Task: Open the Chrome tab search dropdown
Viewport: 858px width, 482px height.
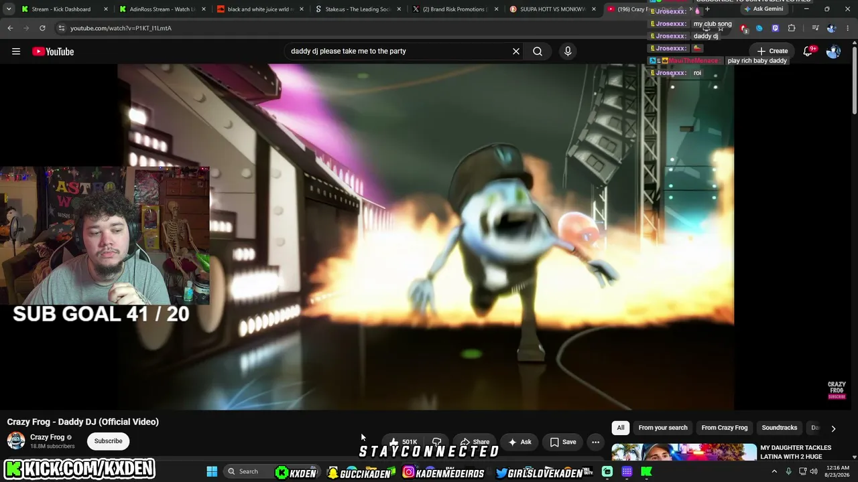Action: 9,9
